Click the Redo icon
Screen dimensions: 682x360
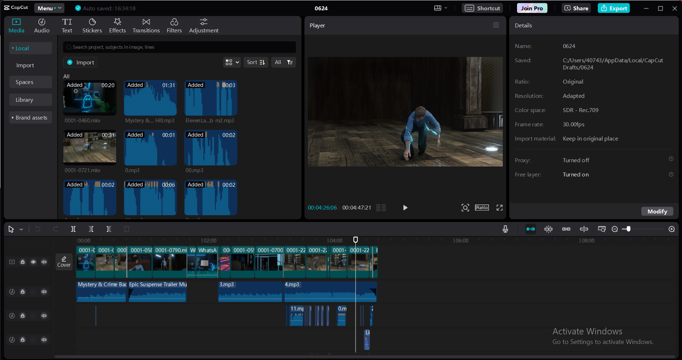pyautogui.click(x=55, y=229)
